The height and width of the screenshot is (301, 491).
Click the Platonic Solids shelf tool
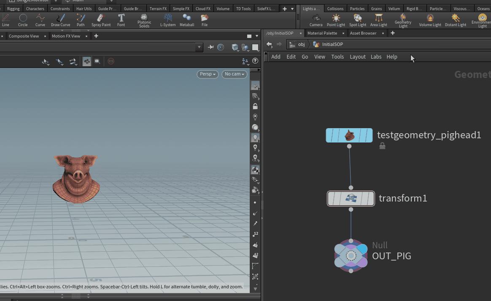point(144,20)
